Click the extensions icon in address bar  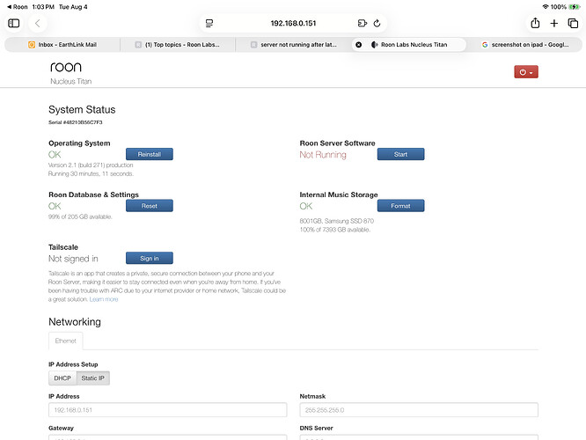coord(363,23)
